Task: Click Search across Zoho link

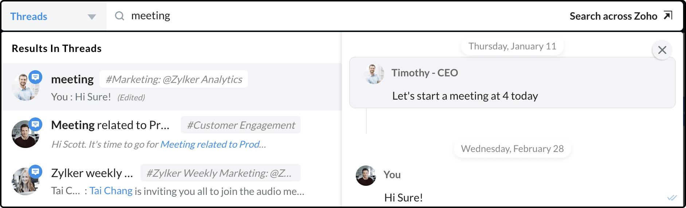Action: (x=613, y=16)
